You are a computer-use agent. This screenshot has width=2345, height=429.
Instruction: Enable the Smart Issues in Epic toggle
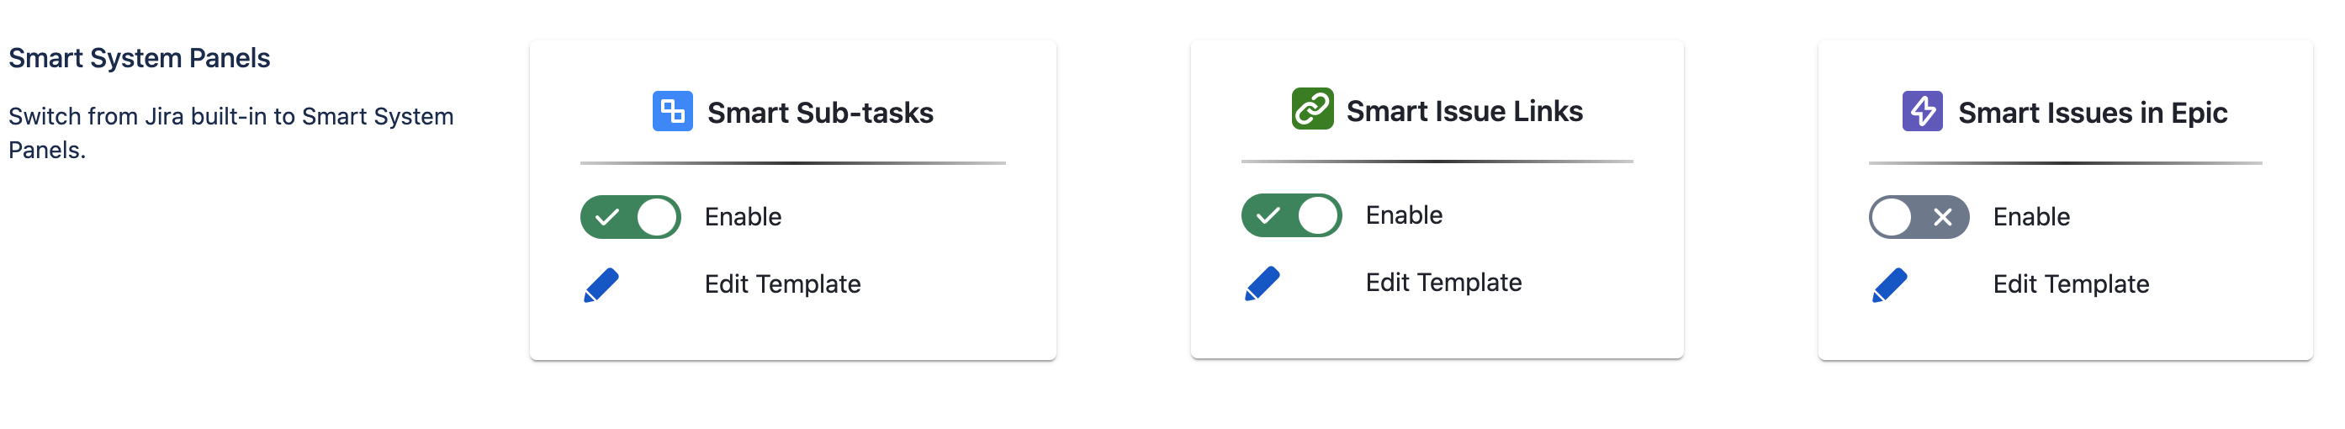point(1918,217)
